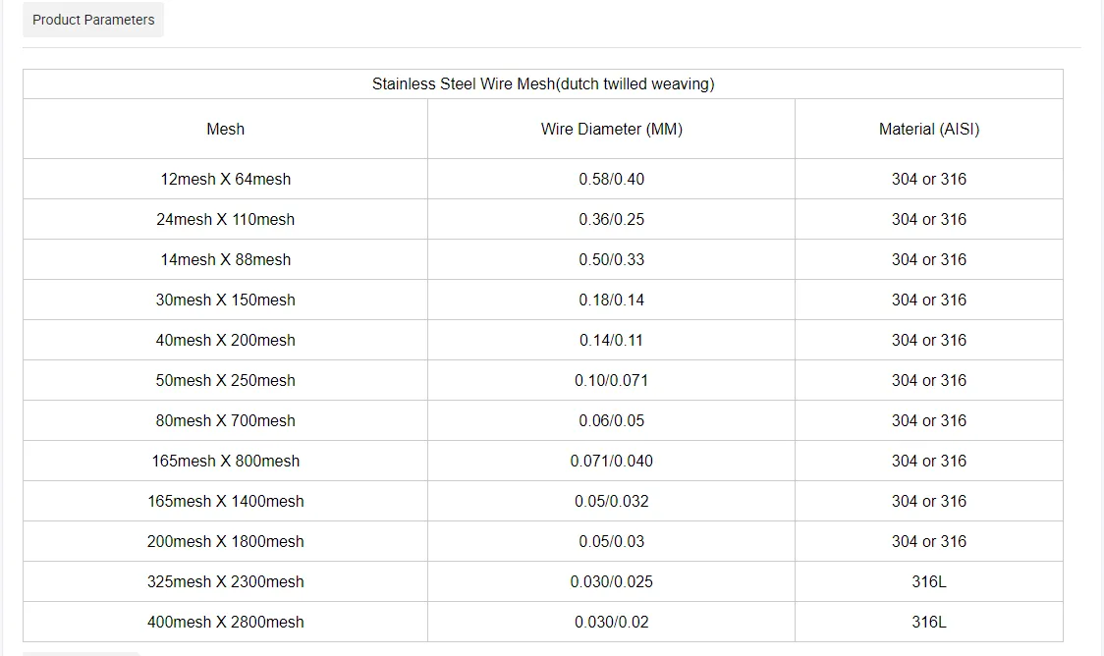
Task: Click the table title mentioning dutch twilled weaving
Action: 543,84
